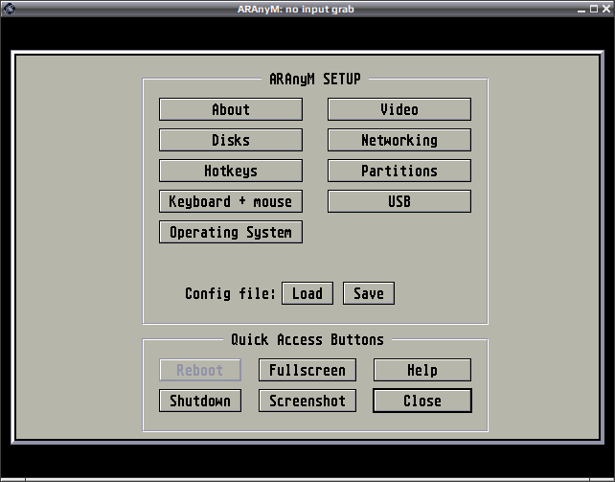Maximize the ARAnyM window

594,9
